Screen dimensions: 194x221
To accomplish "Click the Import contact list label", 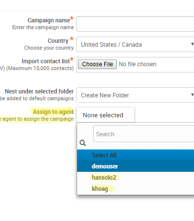I will tap(46, 61).
